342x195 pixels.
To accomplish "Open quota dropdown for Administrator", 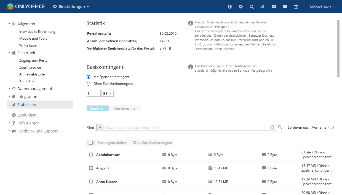I will 324,153.
